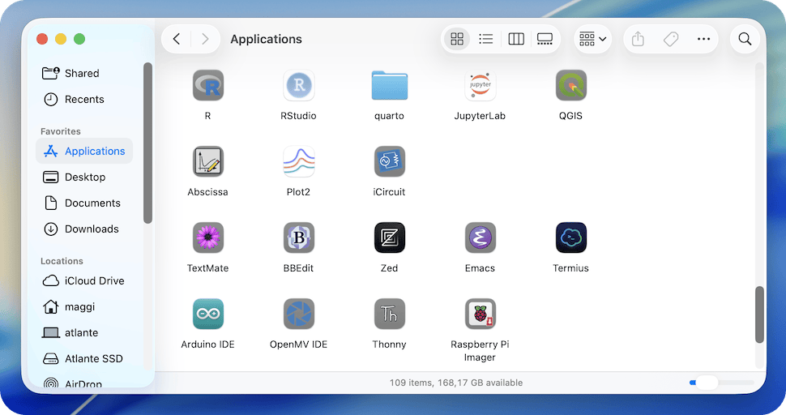
Task: Open Documents in the sidebar
Action: (x=84, y=203)
